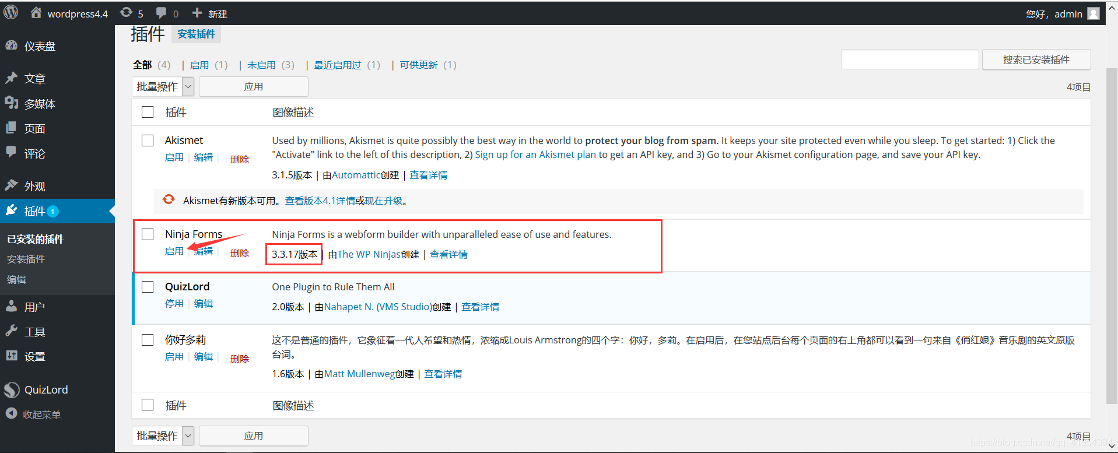Open The WP Ninjas author link

(x=369, y=254)
